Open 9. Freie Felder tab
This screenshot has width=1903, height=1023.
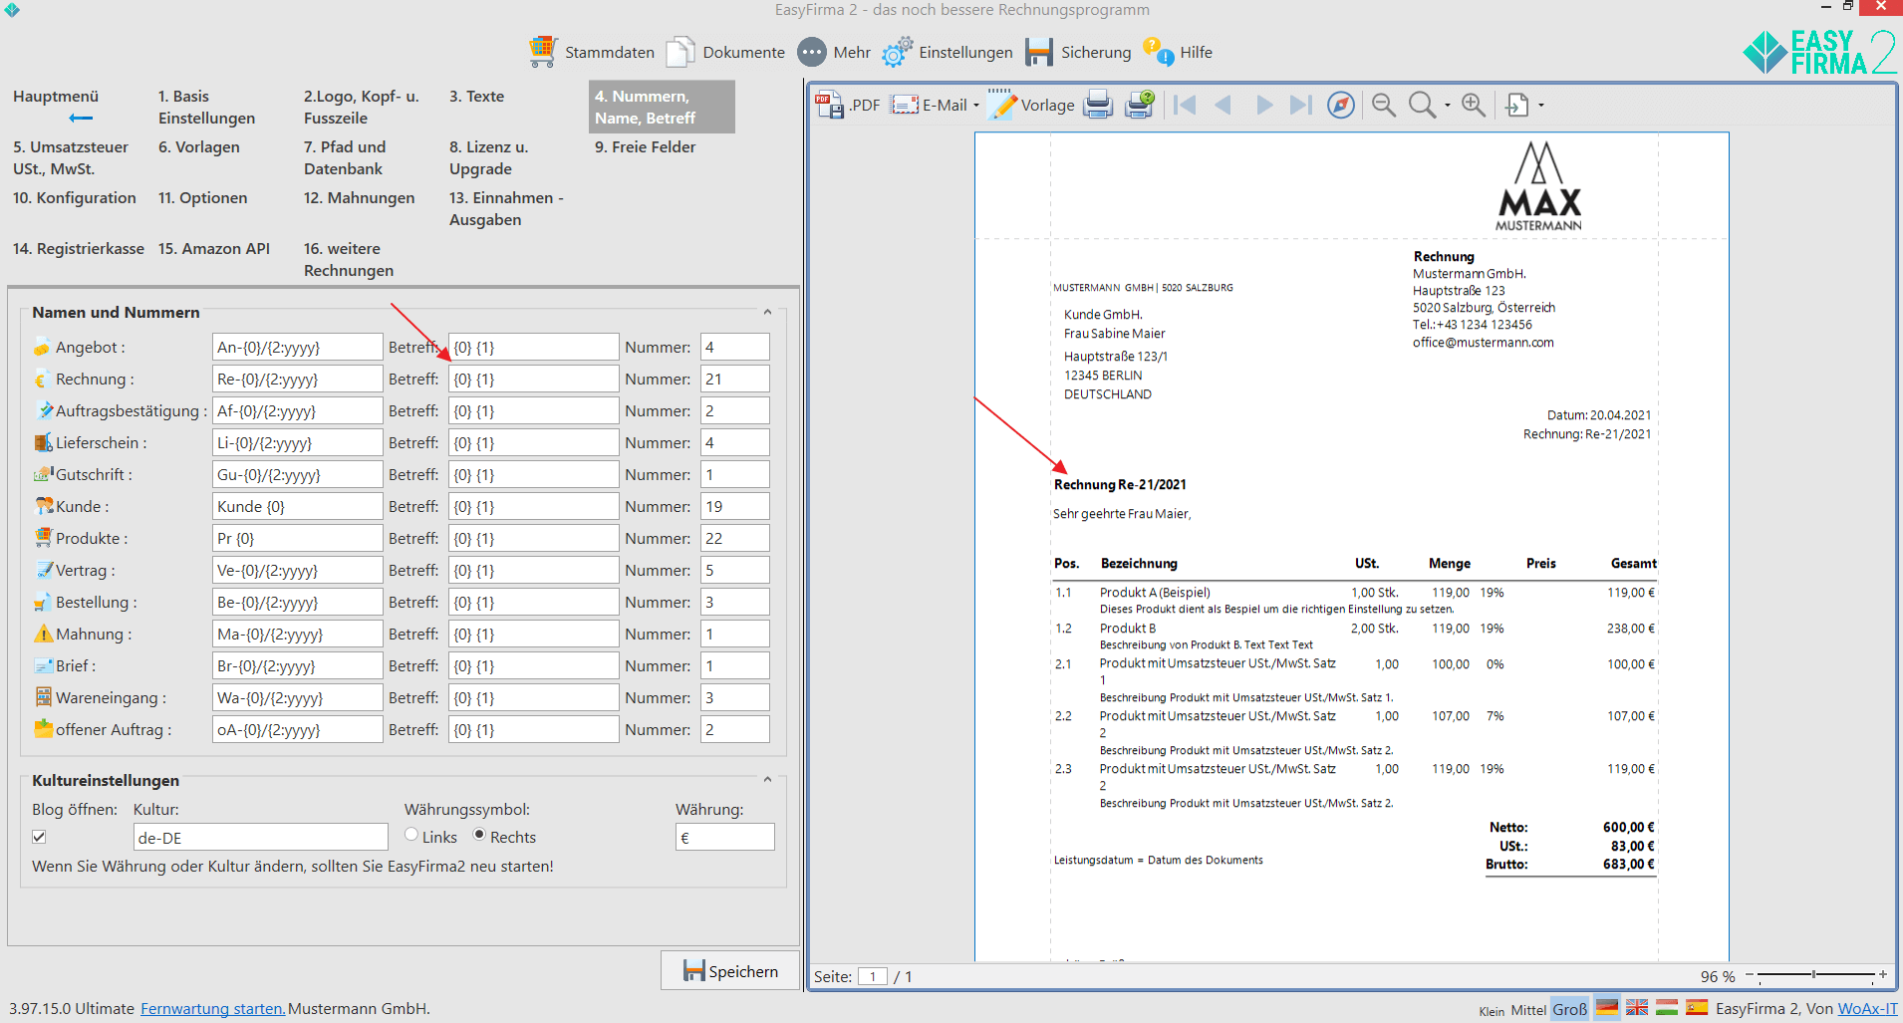click(x=645, y=146)
